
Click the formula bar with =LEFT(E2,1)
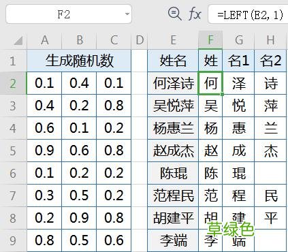click(249, 14)
